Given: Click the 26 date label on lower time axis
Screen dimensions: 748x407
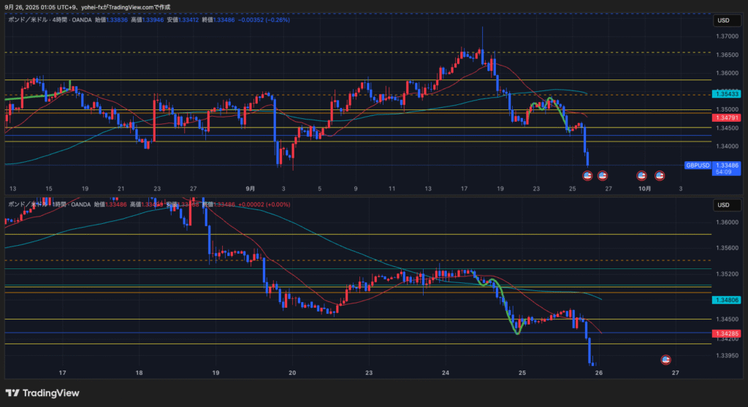Looking at the screenshot, I should (598, 372).
